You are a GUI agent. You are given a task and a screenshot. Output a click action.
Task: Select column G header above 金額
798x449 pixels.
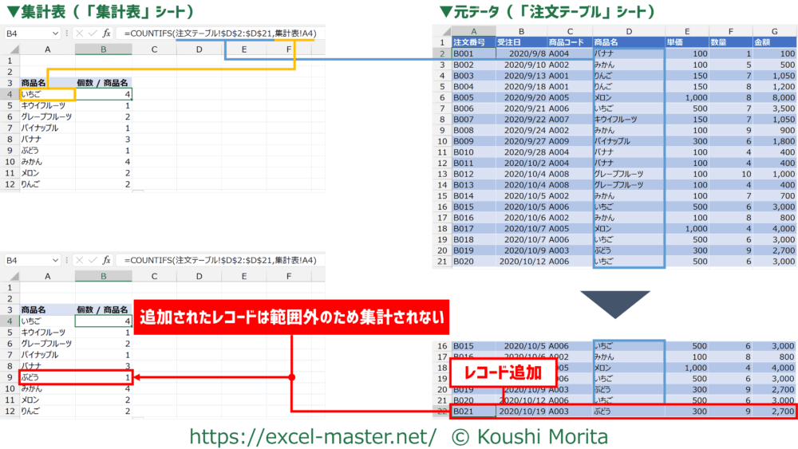point(775,30)
